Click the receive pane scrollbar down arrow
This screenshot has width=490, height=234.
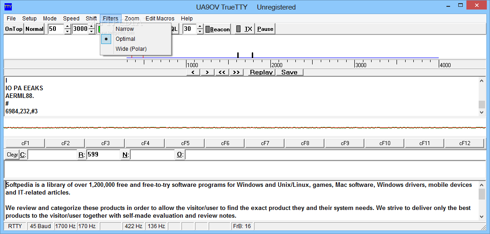tap(481, 112)
